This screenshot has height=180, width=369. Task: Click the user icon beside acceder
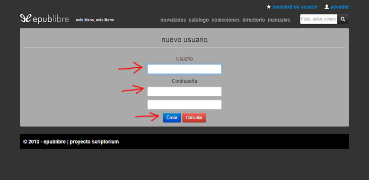pyautogui.click(x=326, y=7)
